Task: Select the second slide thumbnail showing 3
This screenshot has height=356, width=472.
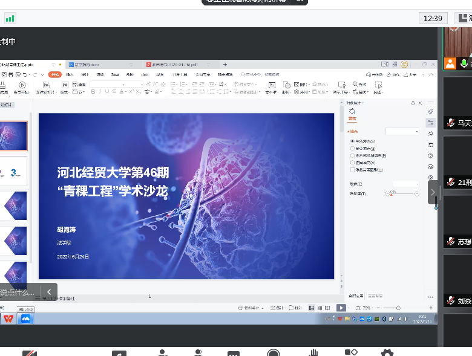Action: 13,171
